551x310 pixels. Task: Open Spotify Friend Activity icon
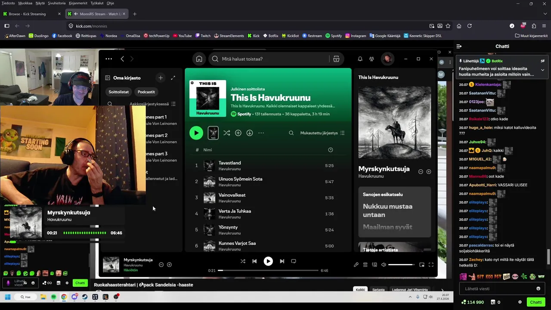click(x=371, y=59)
